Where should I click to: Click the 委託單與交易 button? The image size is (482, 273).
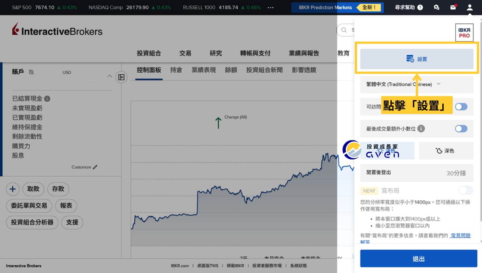pyautogui.click(x=29, y=206)
